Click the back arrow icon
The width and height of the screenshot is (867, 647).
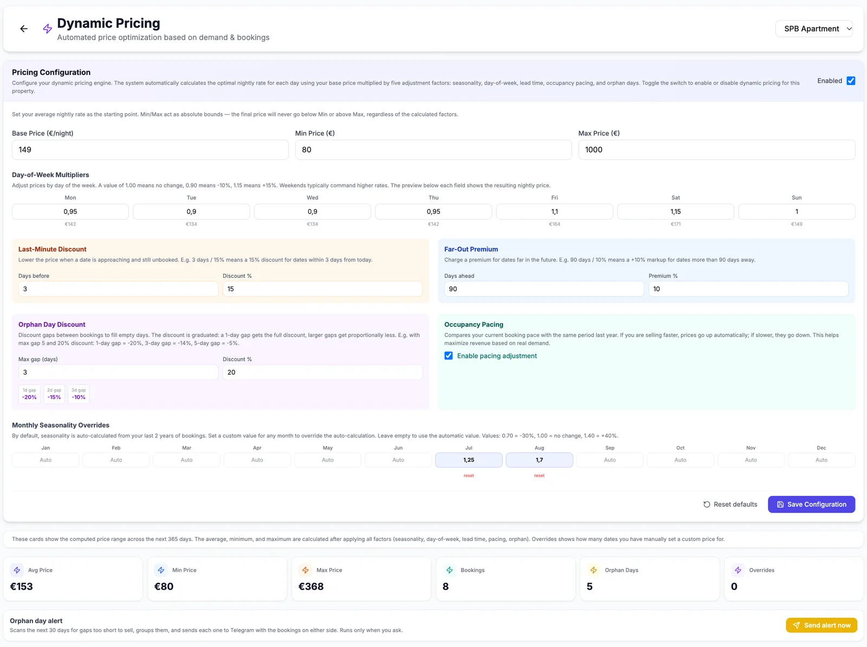pos(24,29)
